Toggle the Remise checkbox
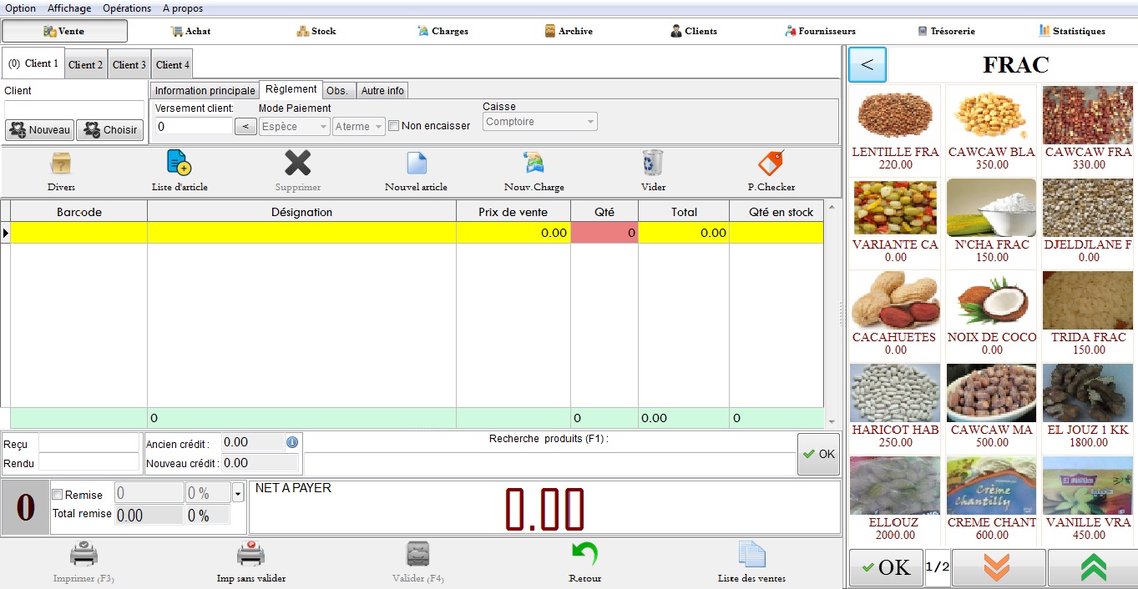 click(x=58, y=495)
